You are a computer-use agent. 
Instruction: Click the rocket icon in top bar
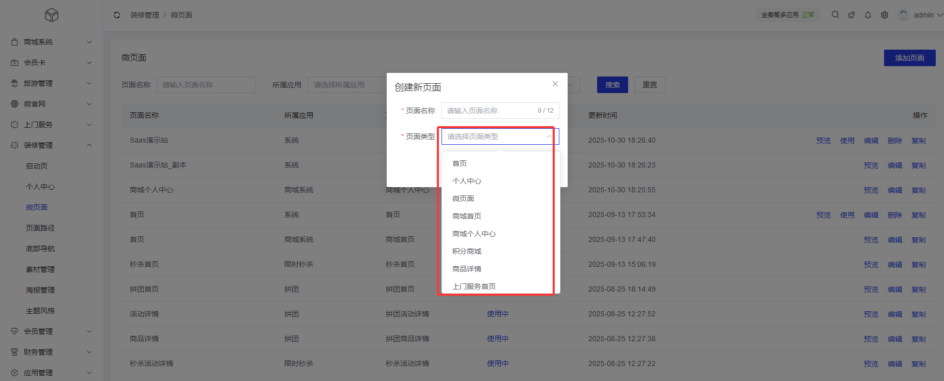click(851, 15)
